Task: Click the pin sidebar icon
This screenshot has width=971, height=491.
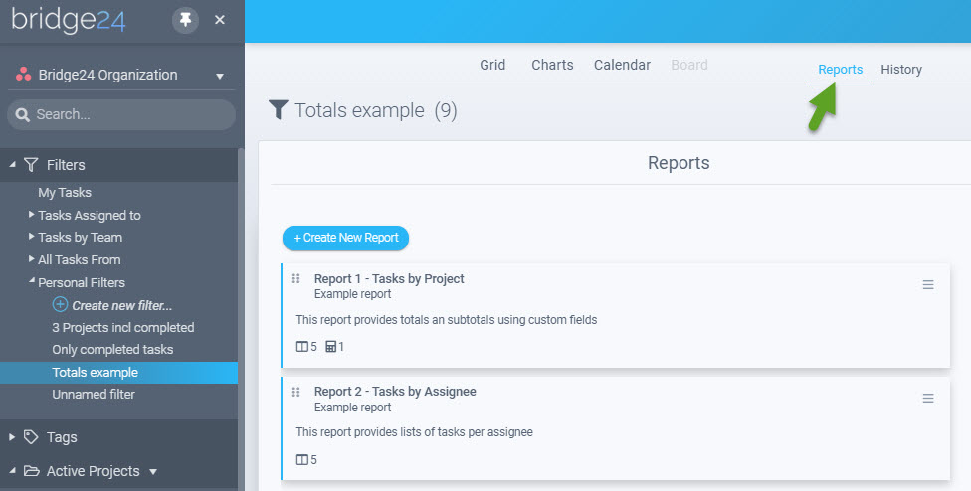Action: tap(185, 20)
